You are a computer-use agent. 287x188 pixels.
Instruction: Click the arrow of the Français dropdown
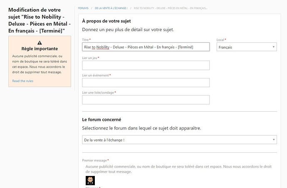pos(273,47)
